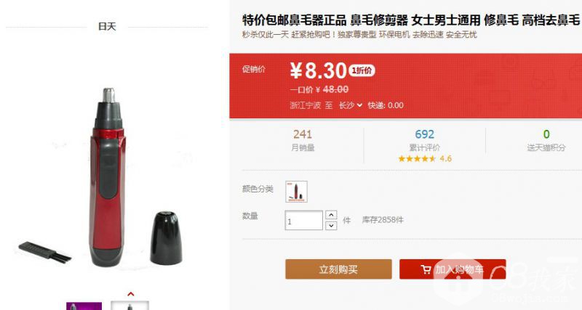The height and width of the screenshot is (310, 582).
Task: Click the shopping cart icon
Action: pos(426,269)
